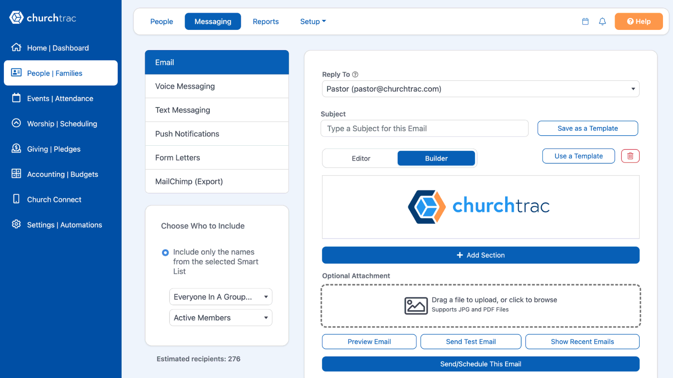Select Text Messaging in the list
This screenshot has width=673, height=378.
coord(217,110)
